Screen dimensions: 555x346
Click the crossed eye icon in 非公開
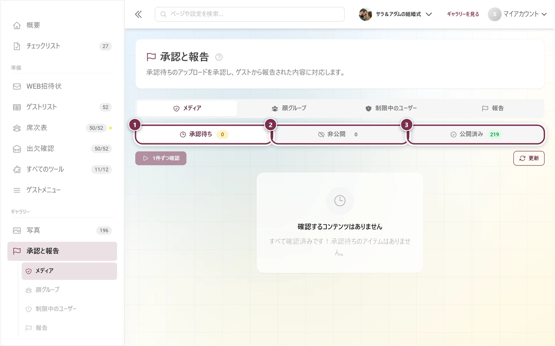click(x=321, y=135)
